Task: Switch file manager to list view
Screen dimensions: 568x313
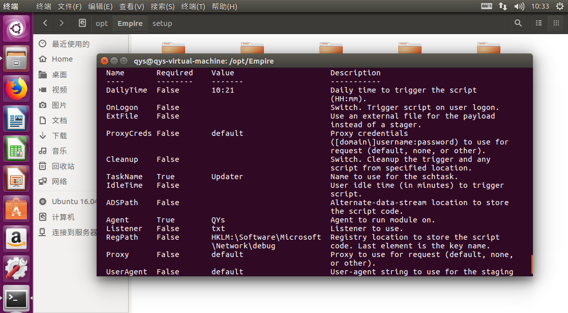Action: (539, 23)
